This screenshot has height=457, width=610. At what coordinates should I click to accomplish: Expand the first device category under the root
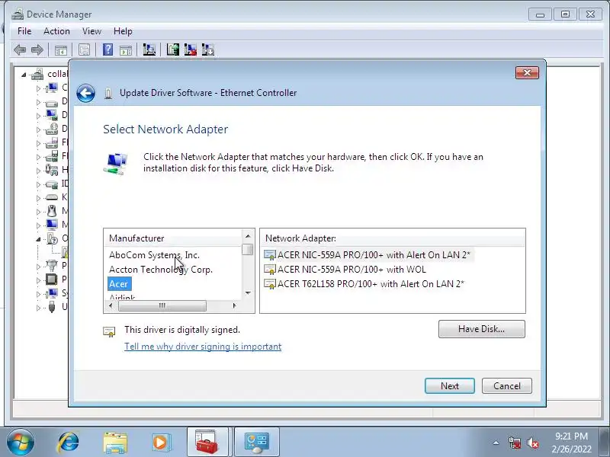[38, 88]
